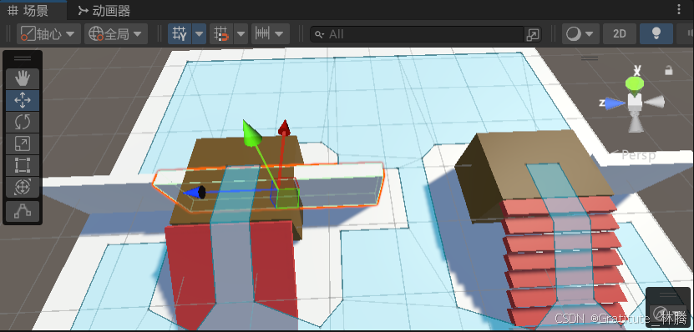
Task: Open the 全局 global rotation dropdown
Action: click(116, 34)
